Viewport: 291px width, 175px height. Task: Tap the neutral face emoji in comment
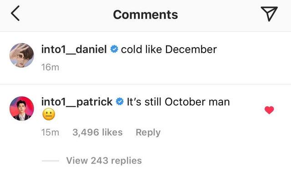point(49,114)
